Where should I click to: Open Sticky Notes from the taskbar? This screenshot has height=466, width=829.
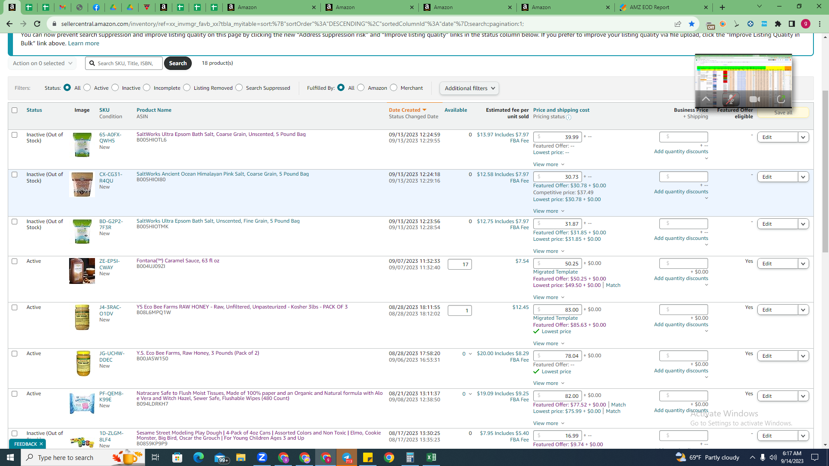[x=368, y=457]
